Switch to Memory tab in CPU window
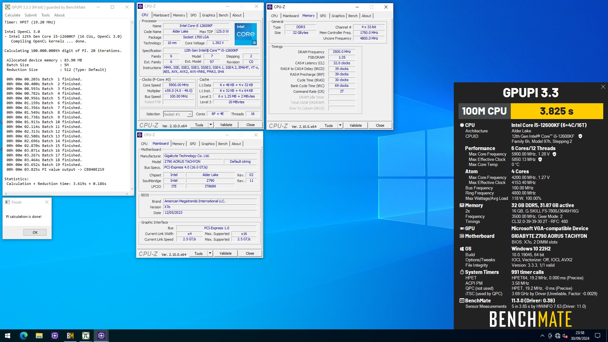Image resolution: width=608 pixels, height=342 pixels. pyautogui.click(x=179, y=15)
